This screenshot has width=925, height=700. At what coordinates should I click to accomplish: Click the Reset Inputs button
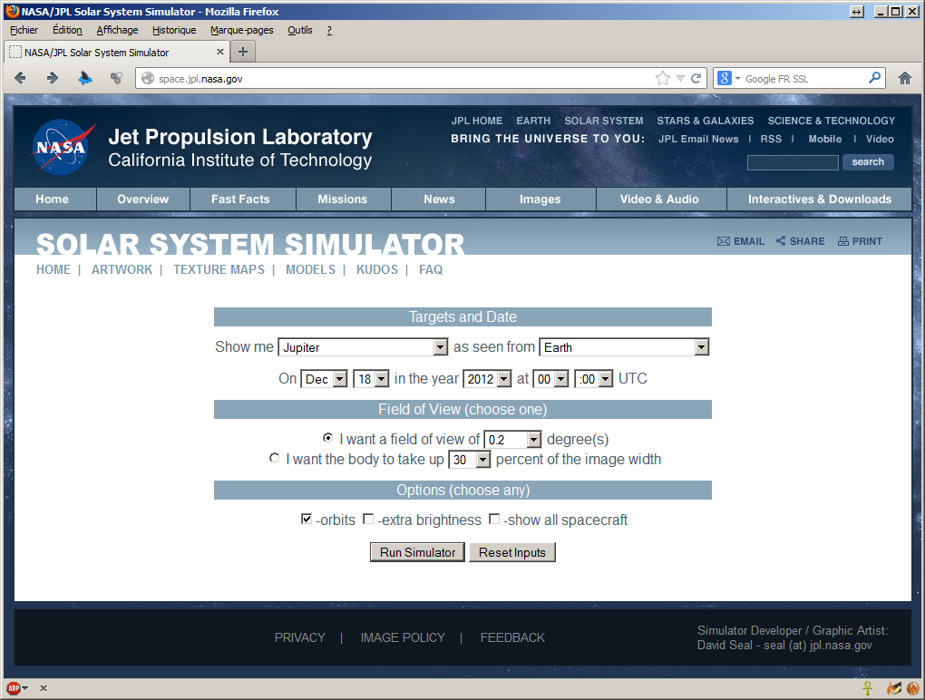click(x=512, y=552)
